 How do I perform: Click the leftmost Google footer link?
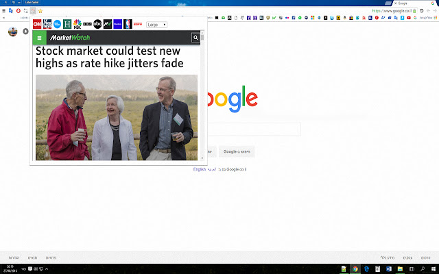coord(14,258)
